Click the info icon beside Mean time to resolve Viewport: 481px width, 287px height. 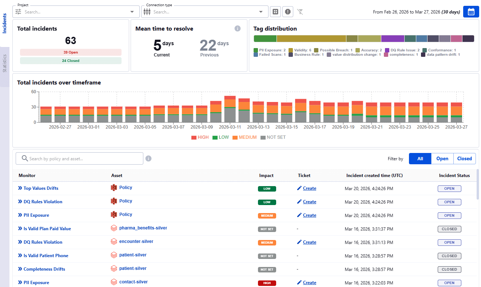click(x=238, y=28)
